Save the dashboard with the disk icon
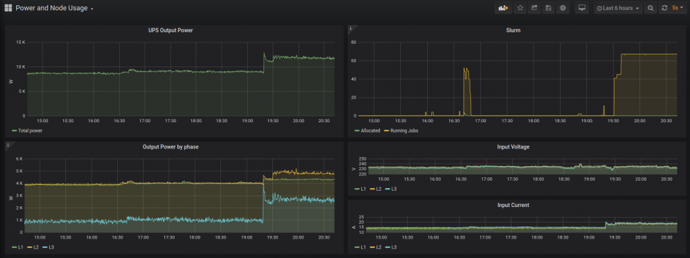 (548, 8)
